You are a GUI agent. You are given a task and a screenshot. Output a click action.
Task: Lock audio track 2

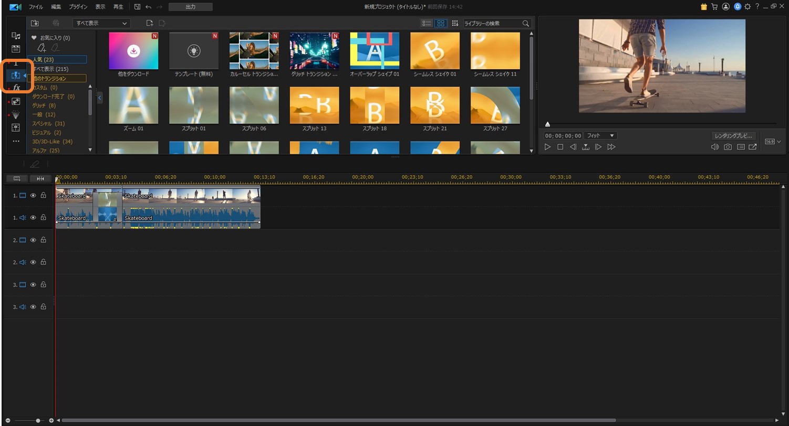coord(44,262)
